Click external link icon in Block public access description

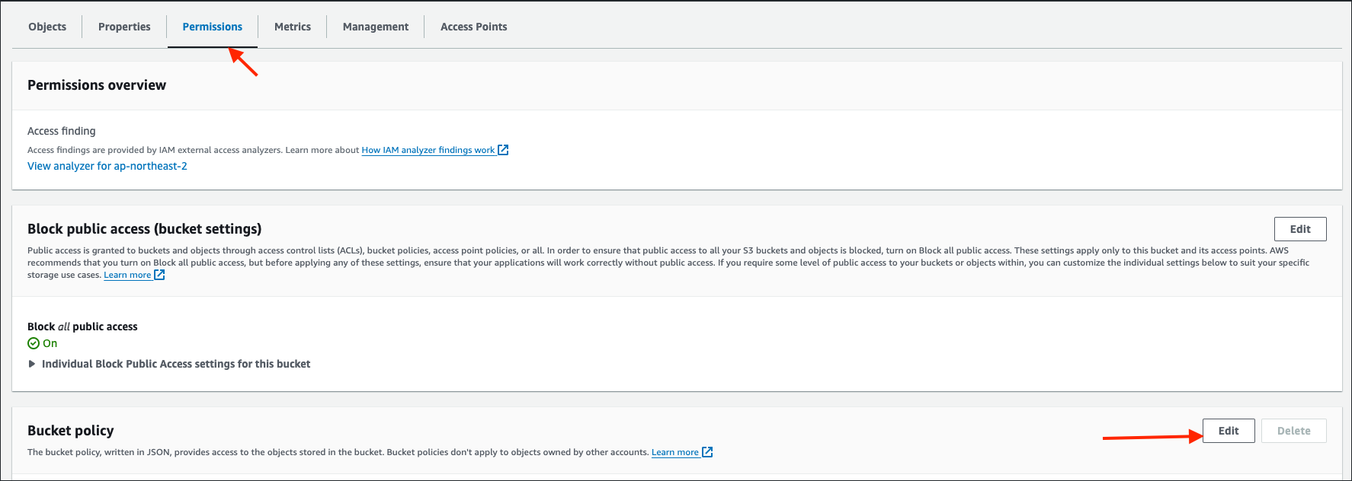tap(159, 275)
